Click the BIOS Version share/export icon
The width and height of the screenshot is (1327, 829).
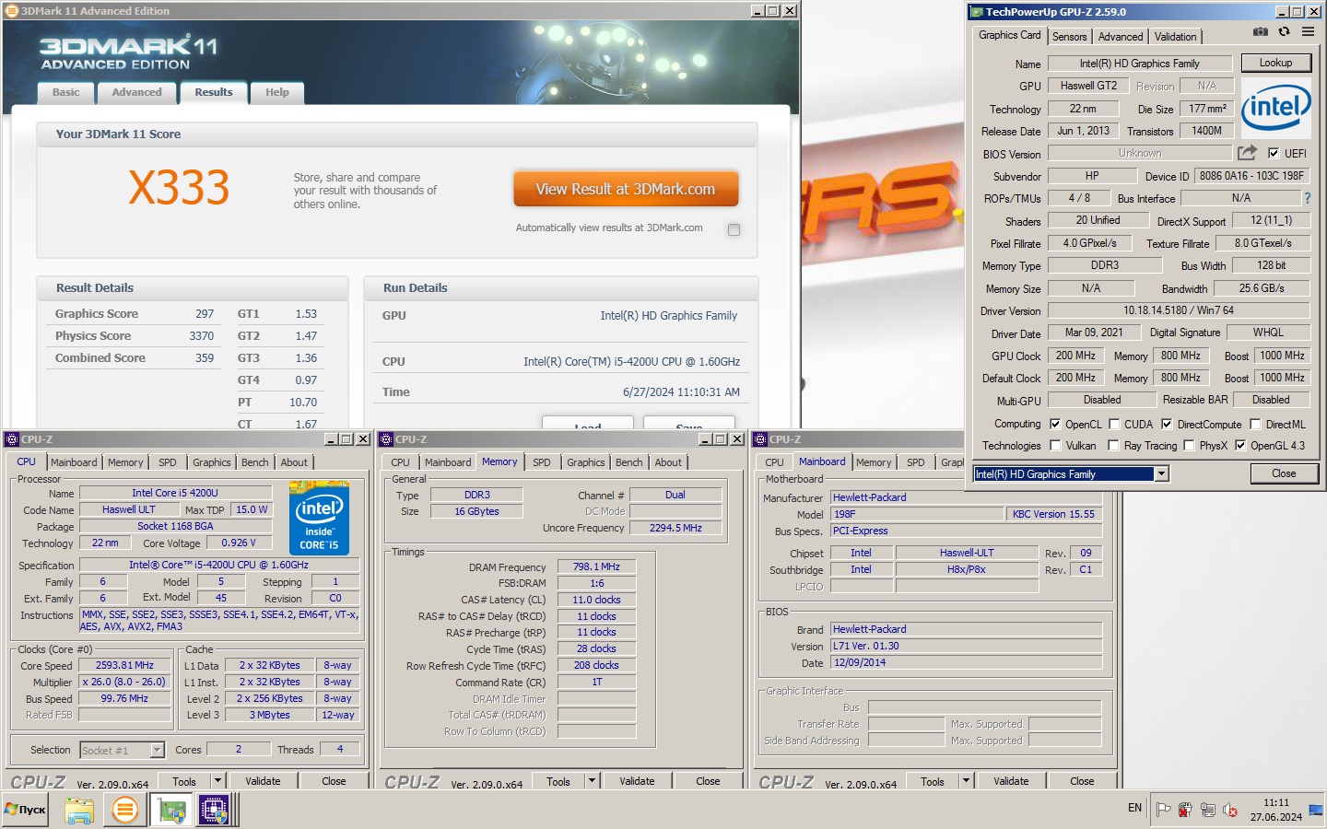[x=1247, y=153]
